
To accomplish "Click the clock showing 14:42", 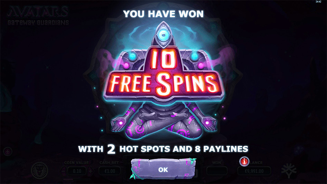I will coord(318,2).
